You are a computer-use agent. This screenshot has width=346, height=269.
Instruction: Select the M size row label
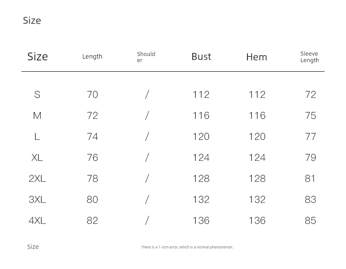(x=37, y=115)
